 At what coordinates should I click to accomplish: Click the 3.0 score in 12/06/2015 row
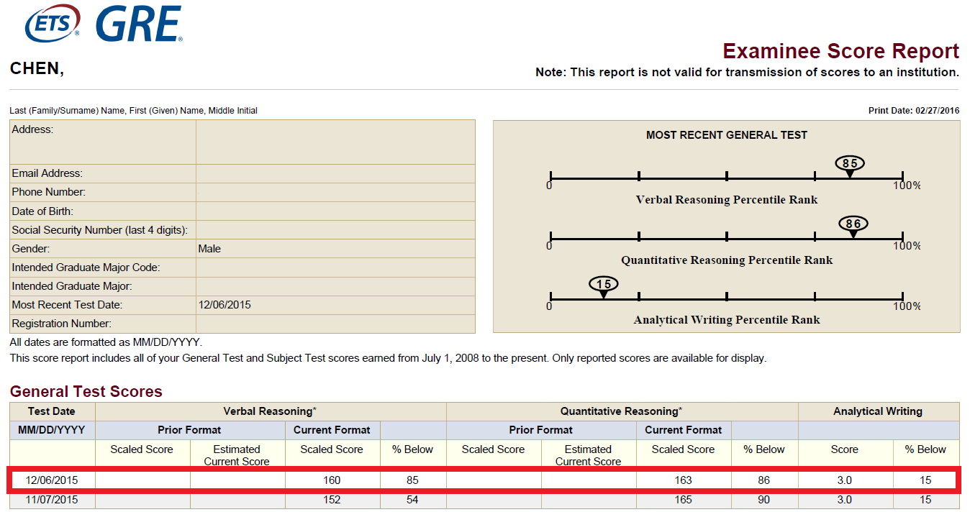point(845,480)
